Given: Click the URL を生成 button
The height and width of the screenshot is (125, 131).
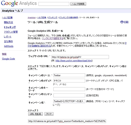Looking at the screenshot, I should 36,114.
